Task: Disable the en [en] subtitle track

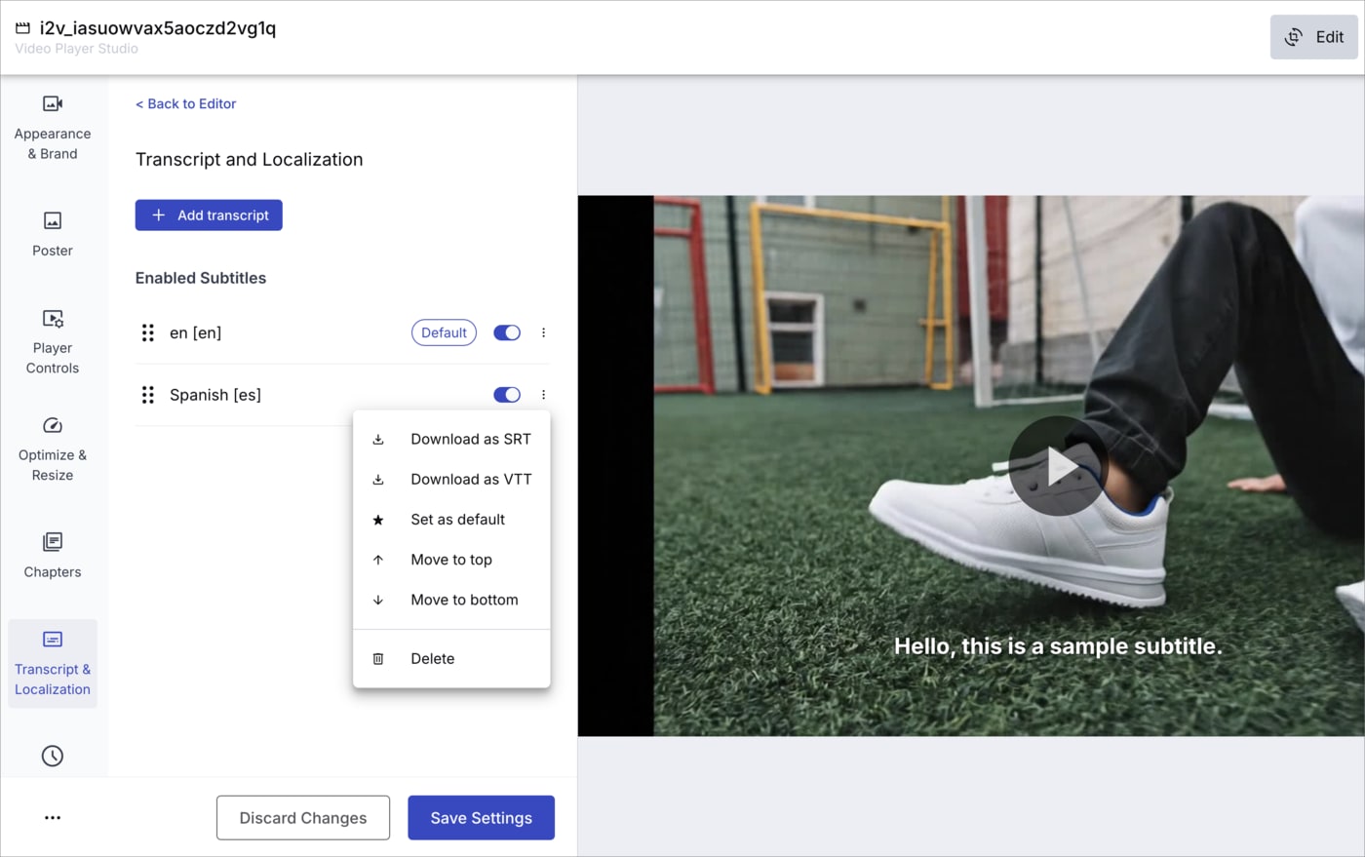Action: (x=506, y=332)
